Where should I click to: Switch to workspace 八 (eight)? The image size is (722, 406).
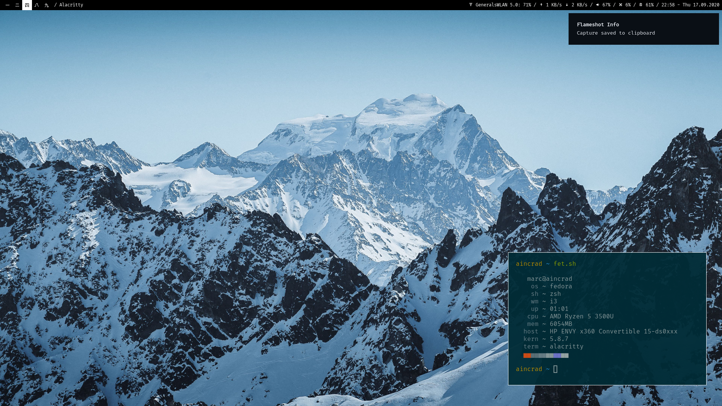(37, 5)
